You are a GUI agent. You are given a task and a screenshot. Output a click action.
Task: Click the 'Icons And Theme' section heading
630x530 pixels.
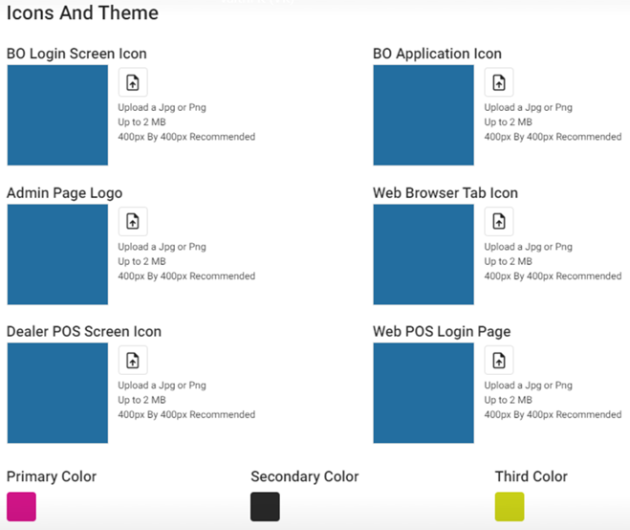click(x=82, y=14)
